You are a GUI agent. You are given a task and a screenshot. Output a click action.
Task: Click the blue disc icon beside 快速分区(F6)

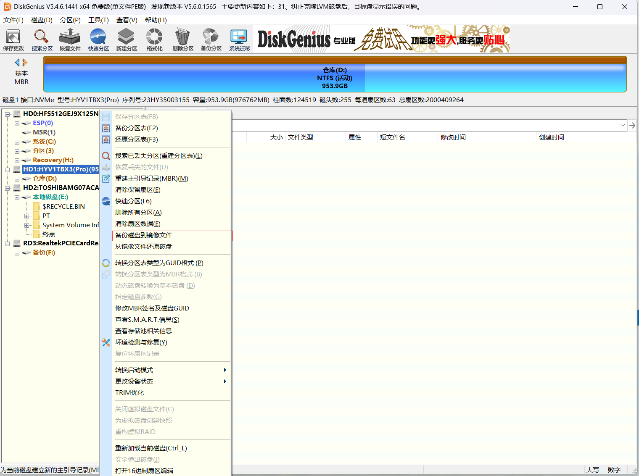coord(106,201)
